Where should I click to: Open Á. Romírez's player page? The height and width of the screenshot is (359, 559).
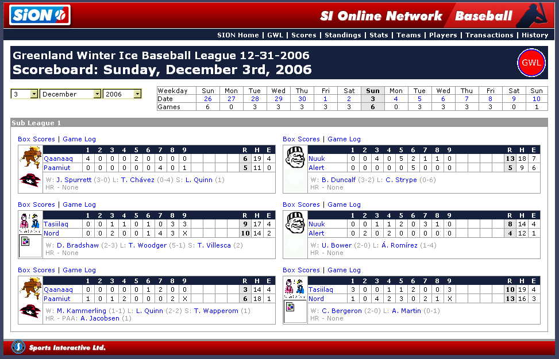[399, 245]
